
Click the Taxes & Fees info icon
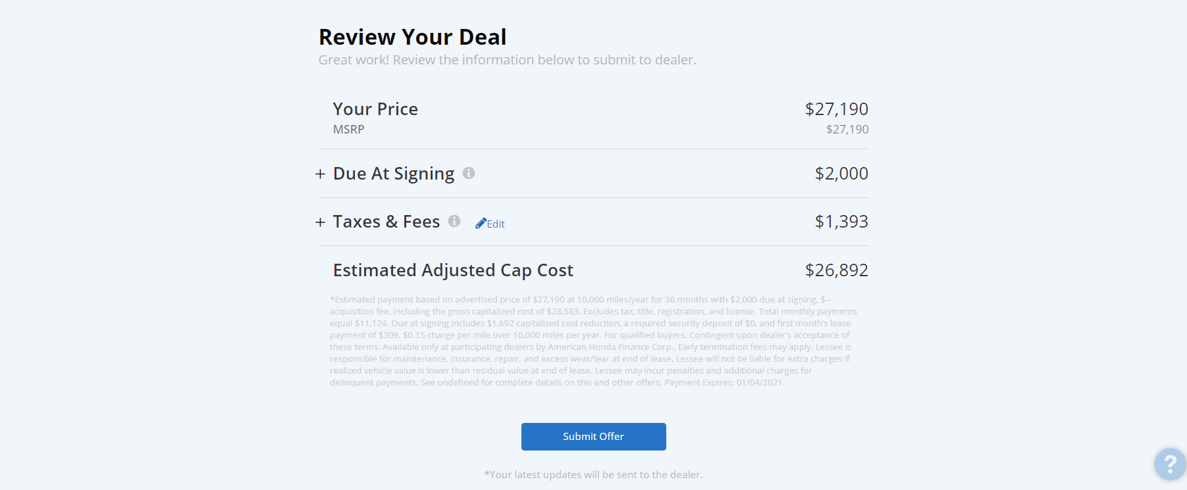pyautogui.click(x=454, y=221)
